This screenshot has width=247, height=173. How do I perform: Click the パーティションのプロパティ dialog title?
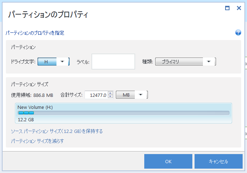point(48,15)
